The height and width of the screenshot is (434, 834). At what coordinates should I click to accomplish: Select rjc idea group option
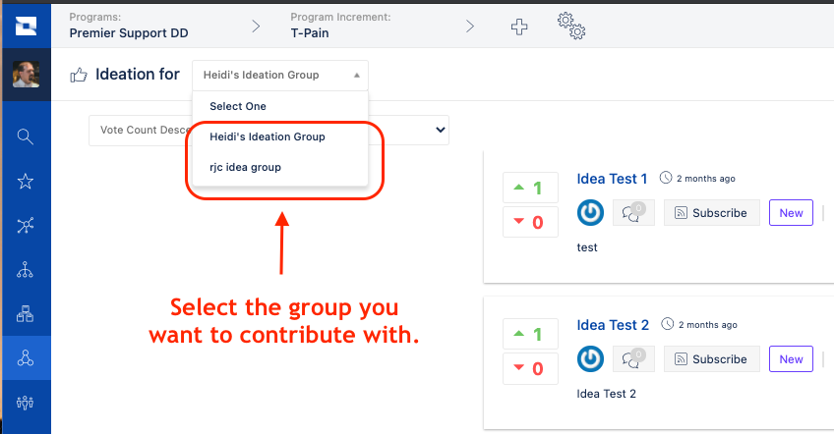pos(280,167)
